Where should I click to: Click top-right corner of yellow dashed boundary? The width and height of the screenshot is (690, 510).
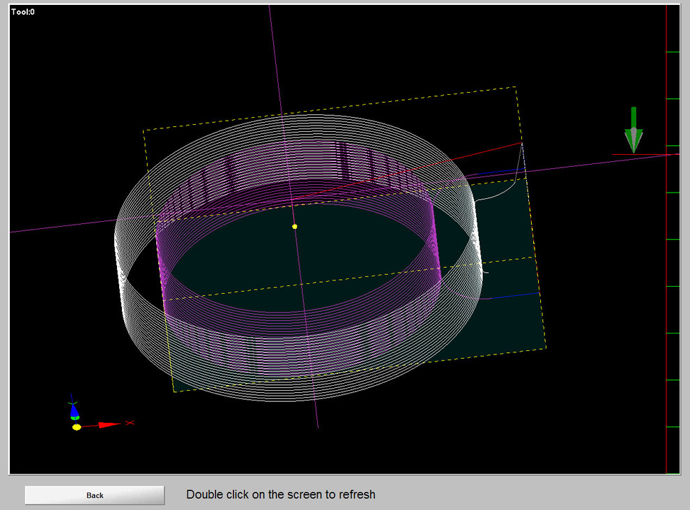(516, 87)
